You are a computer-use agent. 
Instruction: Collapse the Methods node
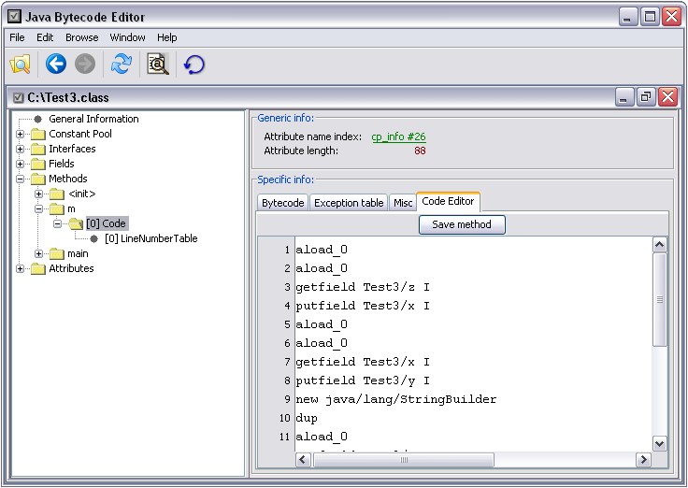20,179
